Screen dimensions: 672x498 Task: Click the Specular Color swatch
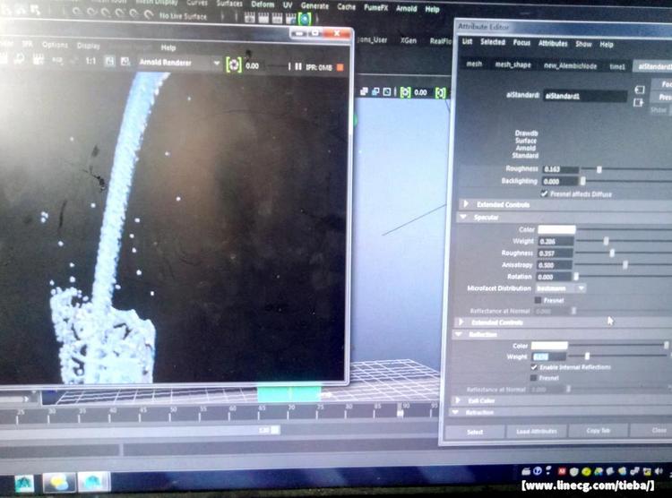(x=556, y=229)
